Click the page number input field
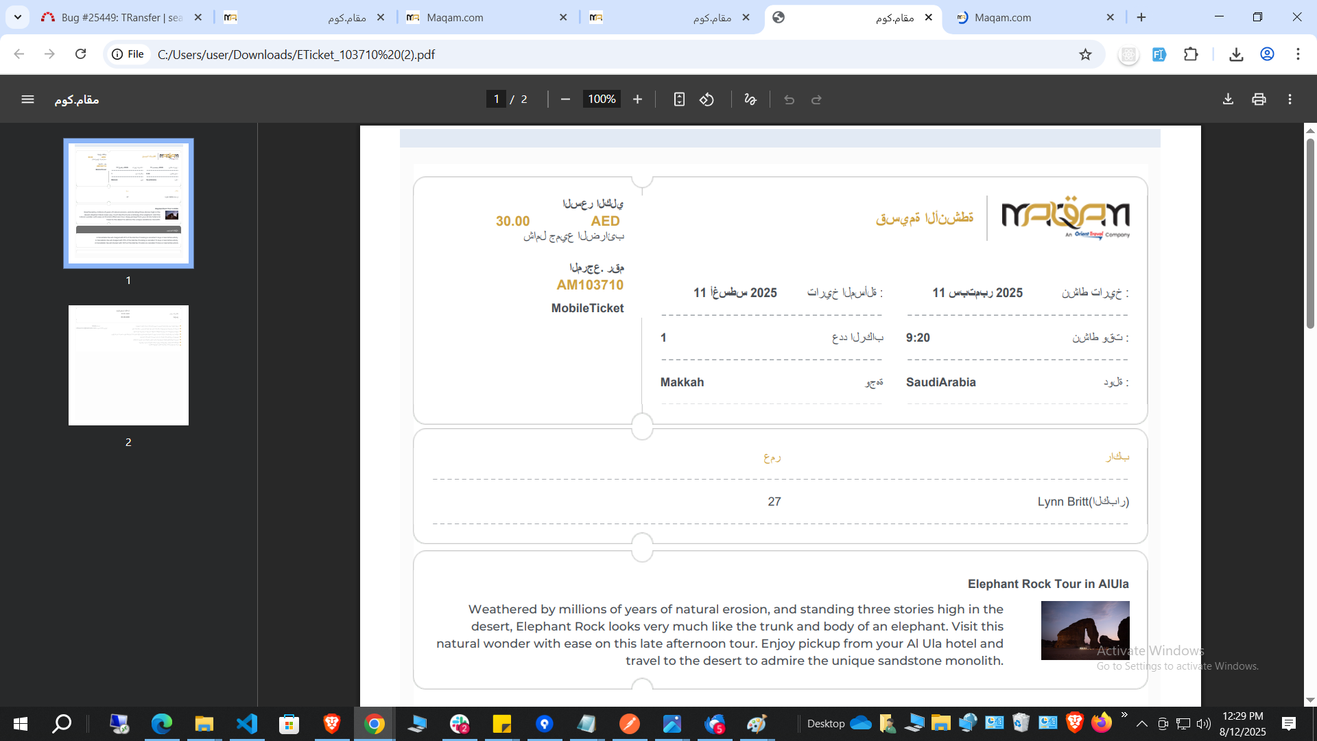The image size is (1317, 741). click(496, 99)
